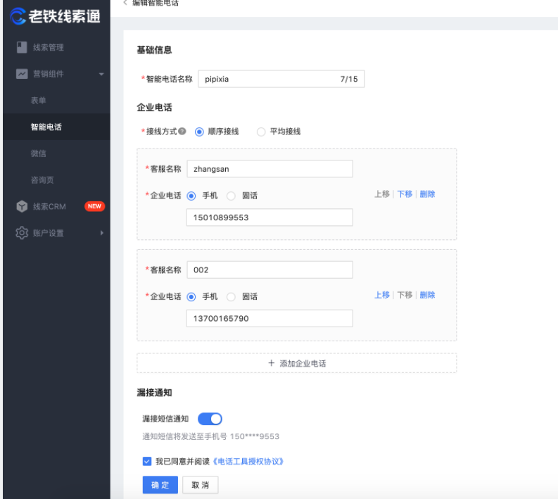Click the 线索管理 bookmark icon
The width and height of the screenshot is (558, 499).
(x=22, y=47)
